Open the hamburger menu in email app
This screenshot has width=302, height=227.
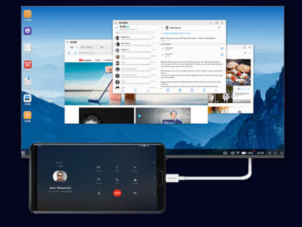click(x=117, y=28)
